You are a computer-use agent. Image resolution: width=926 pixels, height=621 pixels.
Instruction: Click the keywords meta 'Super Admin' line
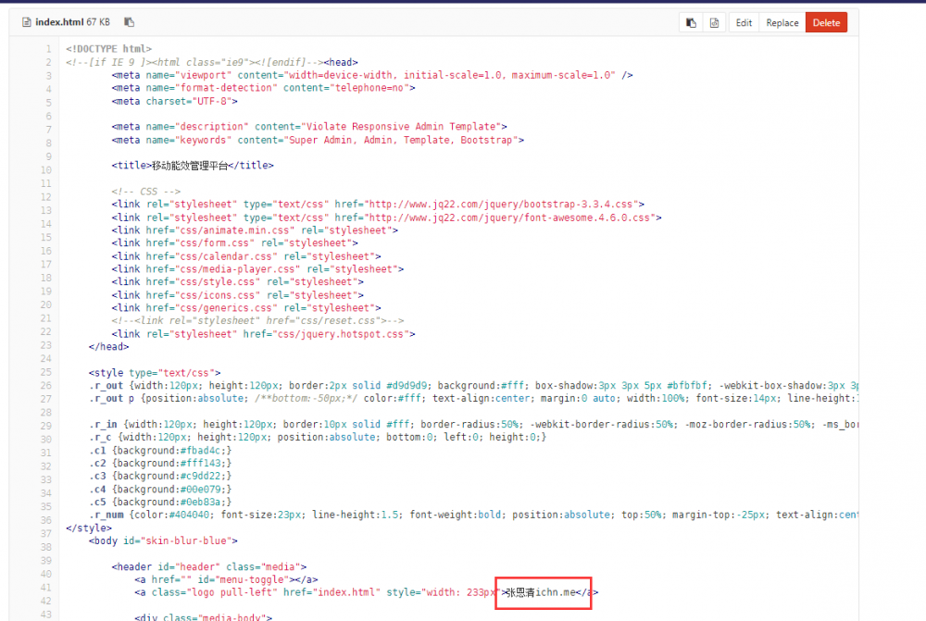tap(318, 140)
